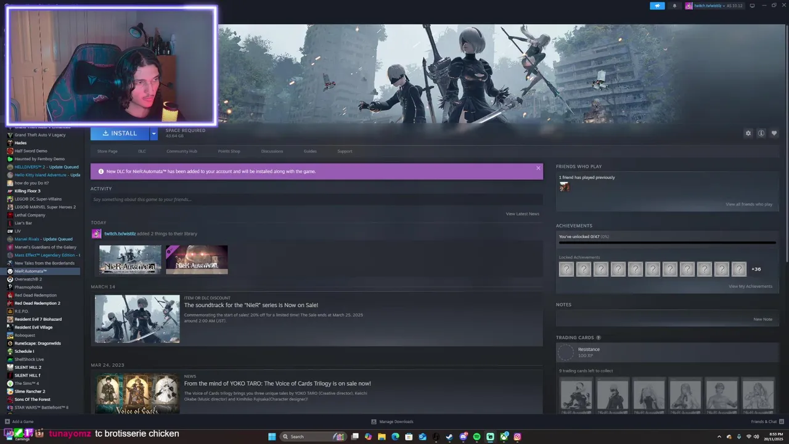Image resolution: width=789 pixels, height=444 pixels.
Task: Open Discord from the taskbar
Action: click(x=463, y=437)
